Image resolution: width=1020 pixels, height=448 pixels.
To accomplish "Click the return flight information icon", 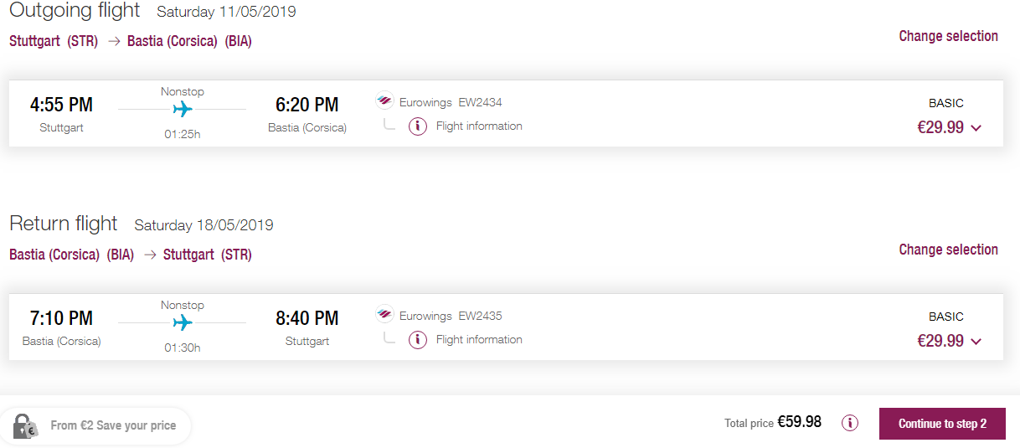I will coord(418,340).
